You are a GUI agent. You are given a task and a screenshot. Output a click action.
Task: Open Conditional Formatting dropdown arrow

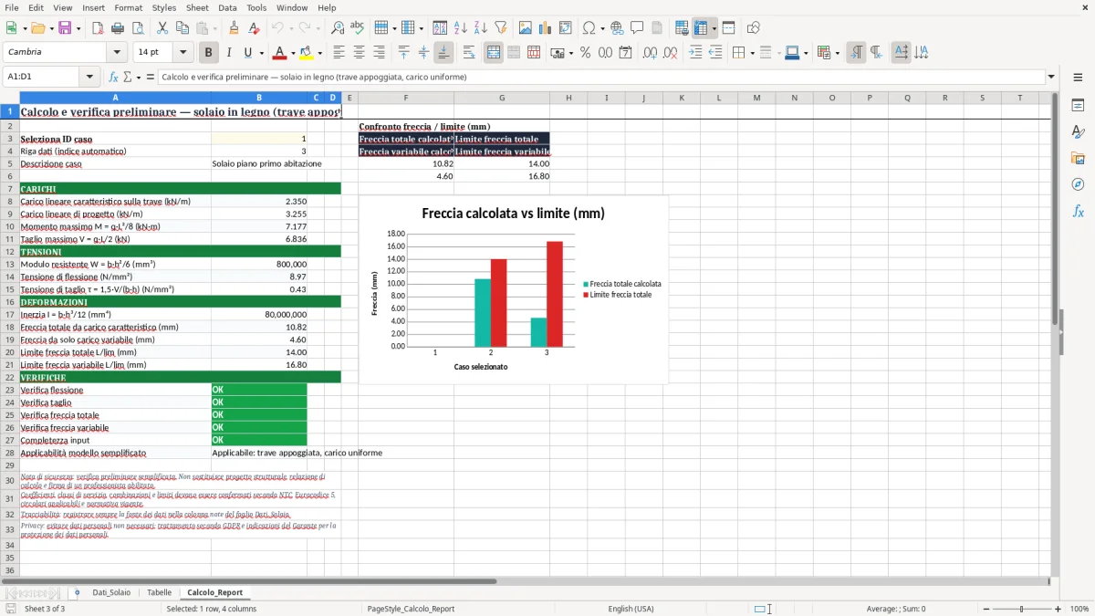point(837,53)
